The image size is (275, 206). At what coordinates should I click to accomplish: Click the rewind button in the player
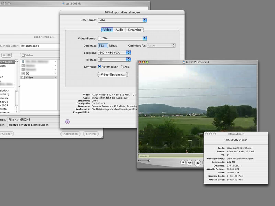click(189, 163)
